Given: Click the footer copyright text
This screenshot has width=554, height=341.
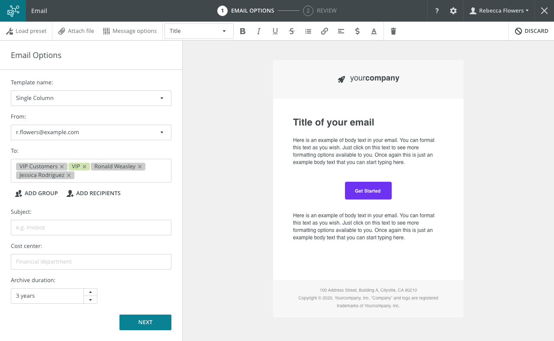Looking at the screenshot, I should click(368, 302).
